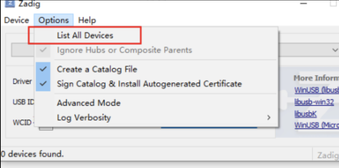Click the Zadig app icon in title bar

pyautogui.click(x=9, y=4)
